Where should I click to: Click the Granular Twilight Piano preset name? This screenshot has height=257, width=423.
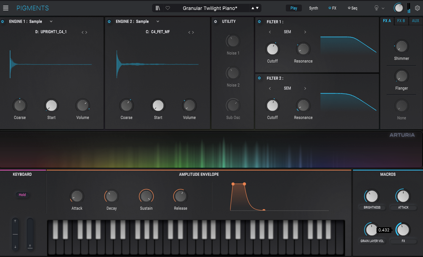[x=210, y=8]
